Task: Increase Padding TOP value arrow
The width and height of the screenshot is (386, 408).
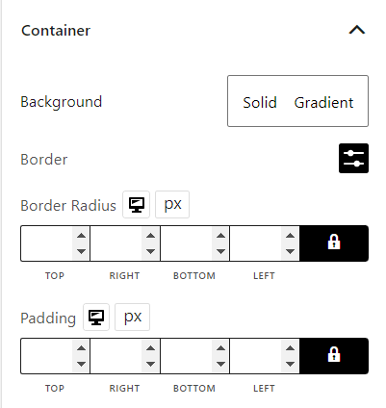Action: tap(81, 348)
